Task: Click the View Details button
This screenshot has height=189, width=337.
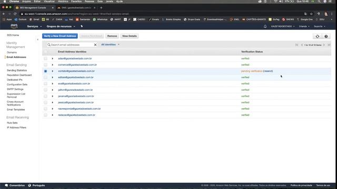Action: click(x=130, y=36)
